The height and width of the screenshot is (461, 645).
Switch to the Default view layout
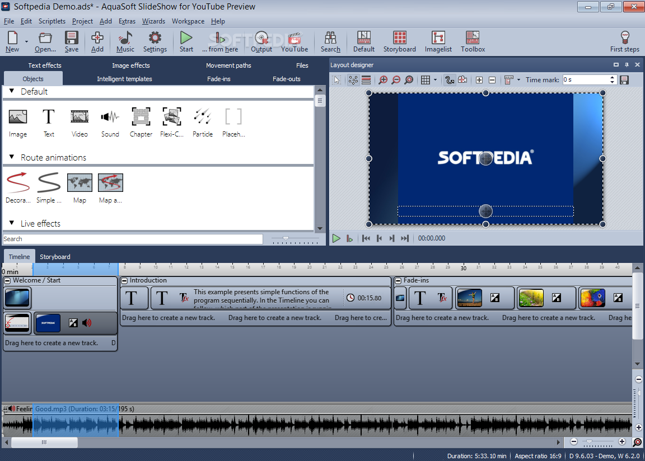363,41
